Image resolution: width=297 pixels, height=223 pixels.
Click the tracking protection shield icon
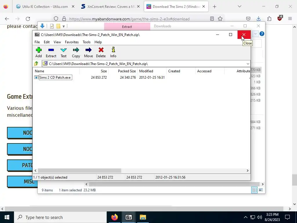tap(56, 19)
